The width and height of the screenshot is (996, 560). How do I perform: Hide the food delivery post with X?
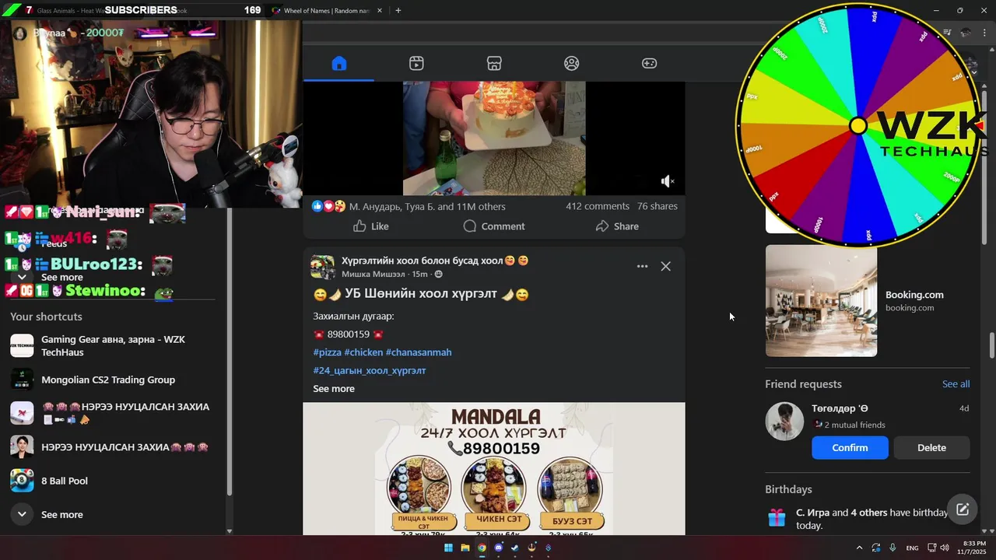click(x=665, y=266)
